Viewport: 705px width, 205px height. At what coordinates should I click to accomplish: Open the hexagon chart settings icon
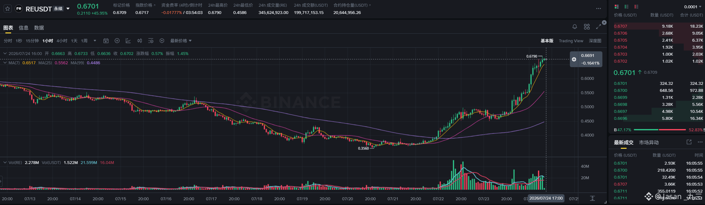162,41
